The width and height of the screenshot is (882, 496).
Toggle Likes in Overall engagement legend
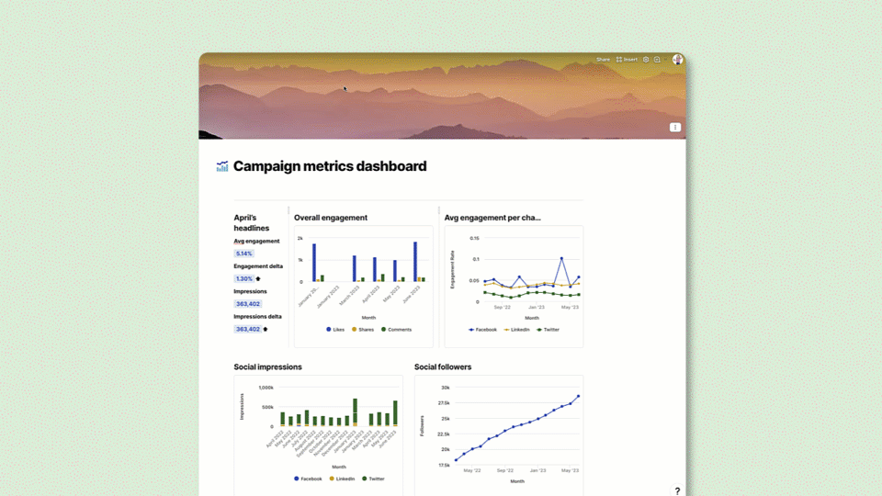click(x=335, y=330)
